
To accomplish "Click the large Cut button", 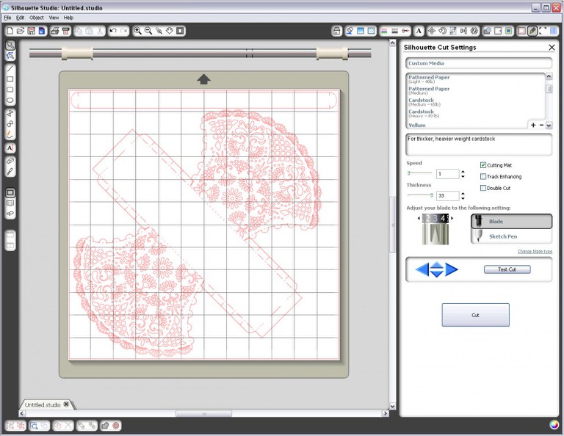I will coord(476,315).
